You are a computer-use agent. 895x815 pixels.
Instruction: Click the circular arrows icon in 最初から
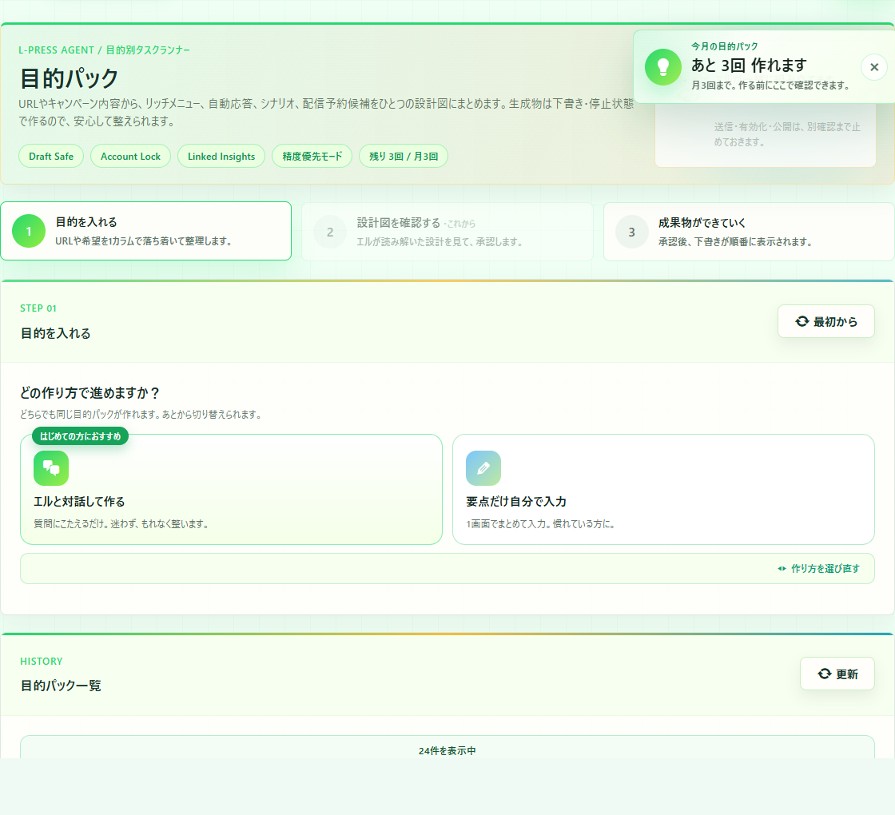click(802, 321)
